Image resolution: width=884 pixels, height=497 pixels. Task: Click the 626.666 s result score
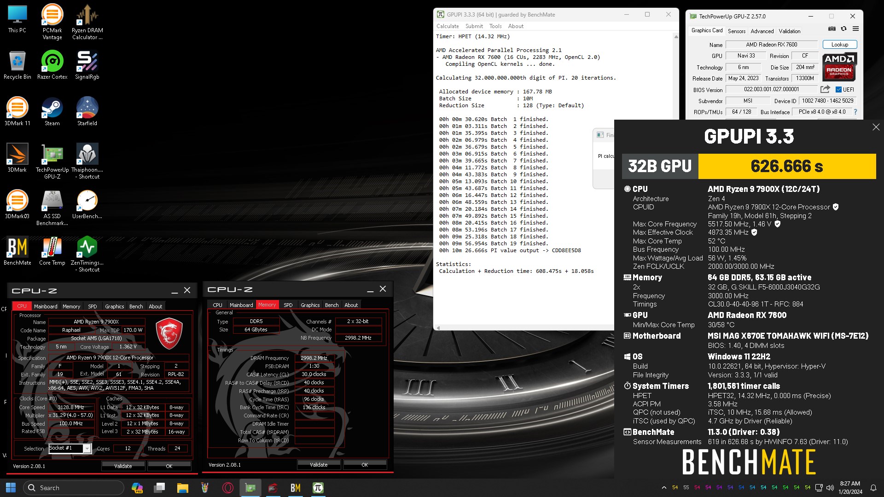click(787, 166)
